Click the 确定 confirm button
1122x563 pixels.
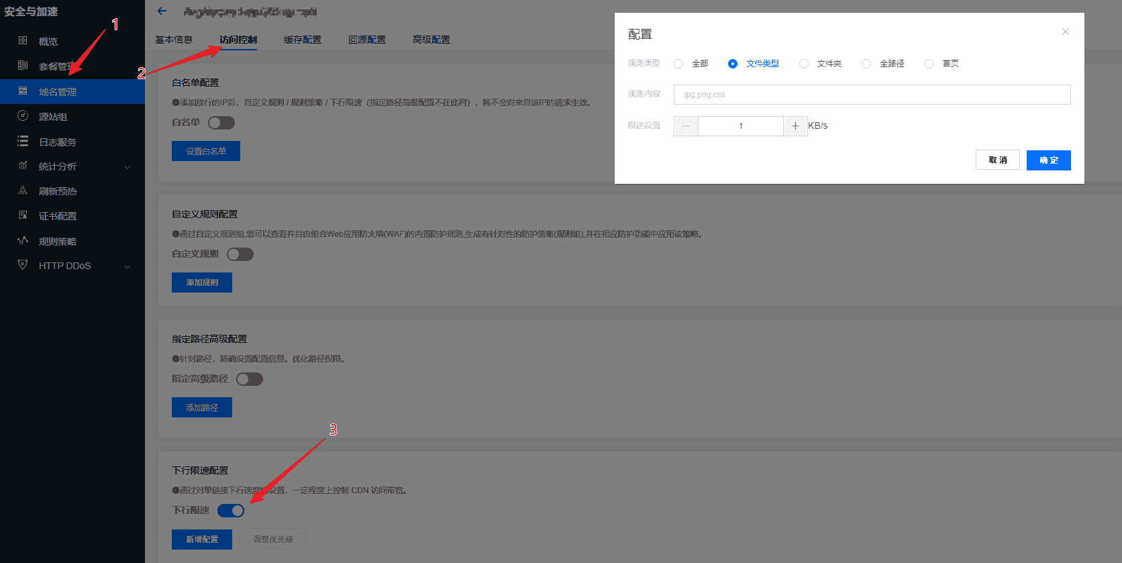(1048, 160)
